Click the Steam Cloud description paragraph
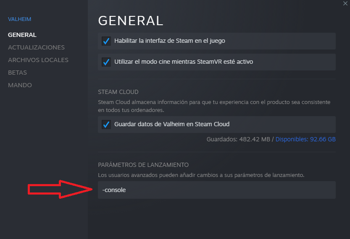 [x=214, y=106]
